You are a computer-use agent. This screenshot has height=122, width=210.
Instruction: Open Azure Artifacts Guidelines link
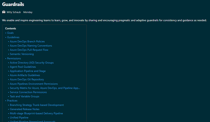(x=25, y=75)
